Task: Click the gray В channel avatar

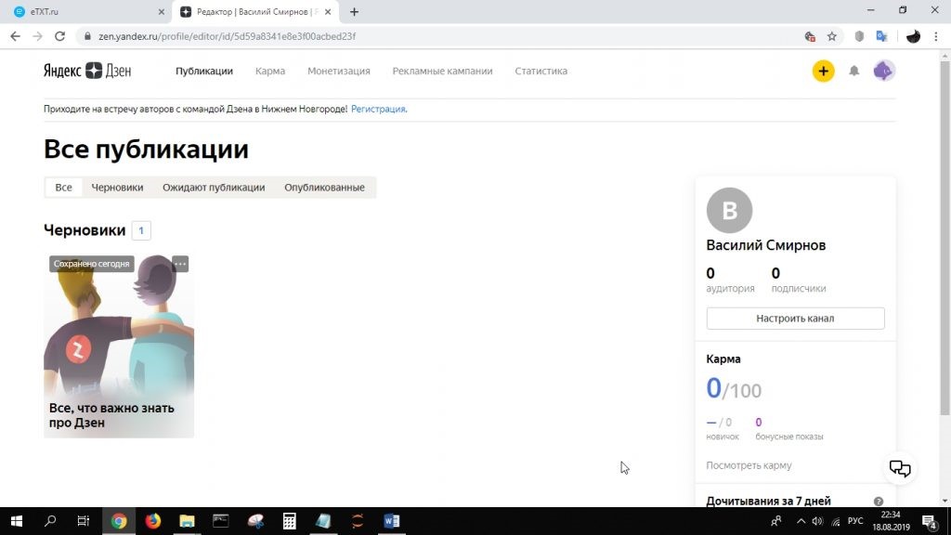Action: (729, 211)
